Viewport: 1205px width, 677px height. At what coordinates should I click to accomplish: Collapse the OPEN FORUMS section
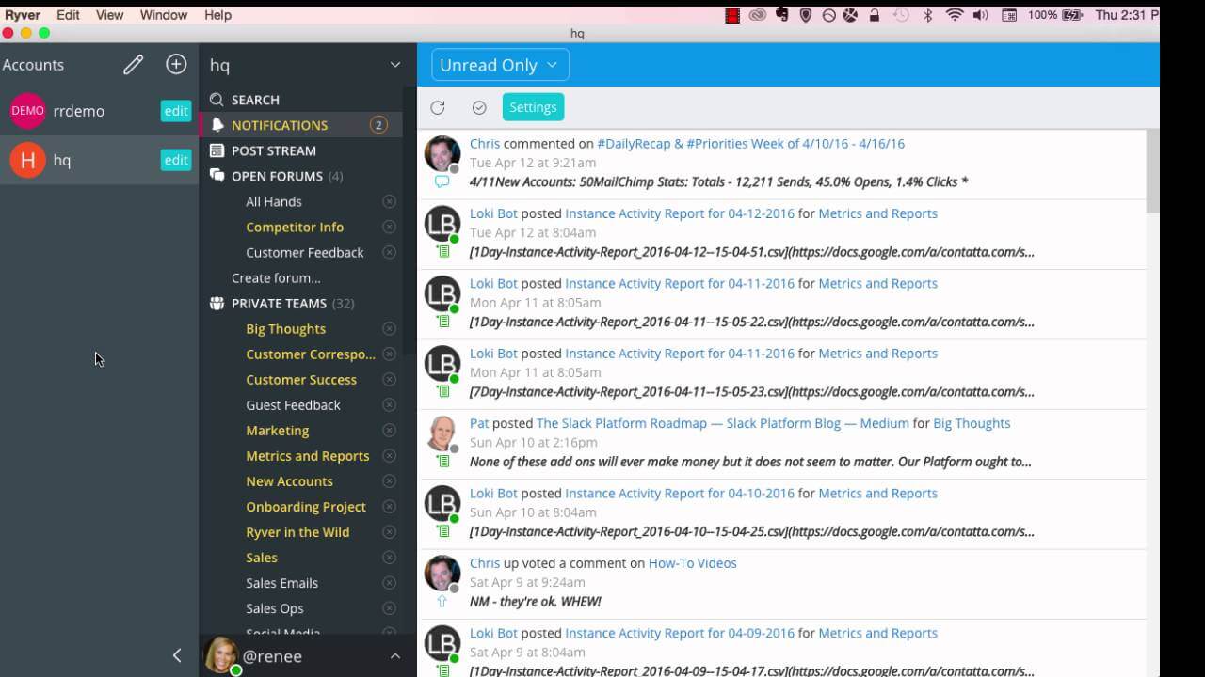click(277, 176)
